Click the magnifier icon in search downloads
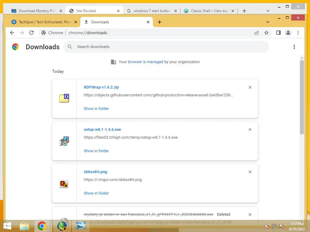Viewport: 310px width, 232px height. [x=70, y=47]
